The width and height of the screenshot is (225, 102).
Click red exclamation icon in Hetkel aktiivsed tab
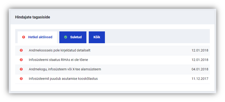tap(24, 37)
